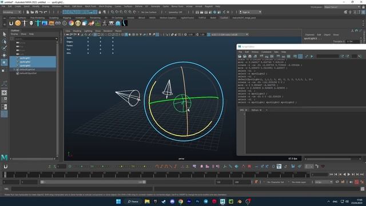
Task: Toggle the audio mute icon in range slider
Action: [x=351, y=182]
